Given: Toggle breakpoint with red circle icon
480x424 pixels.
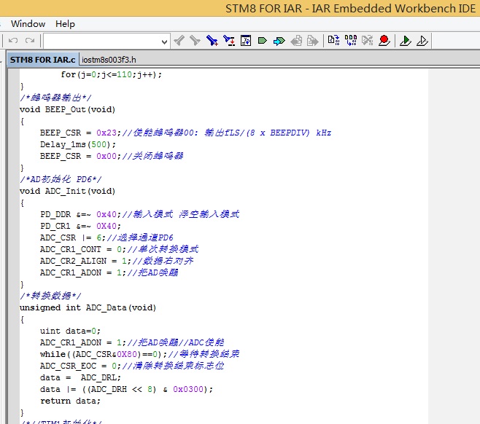Looking at the screenshot, I should 384,40.
